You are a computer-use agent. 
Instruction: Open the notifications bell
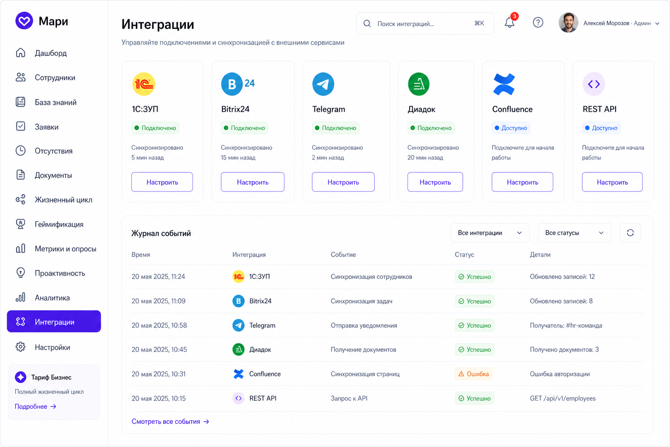coord(509,23)
